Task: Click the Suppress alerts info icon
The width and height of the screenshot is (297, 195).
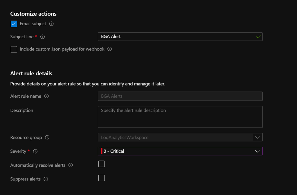Action: (x=46, y=179)
